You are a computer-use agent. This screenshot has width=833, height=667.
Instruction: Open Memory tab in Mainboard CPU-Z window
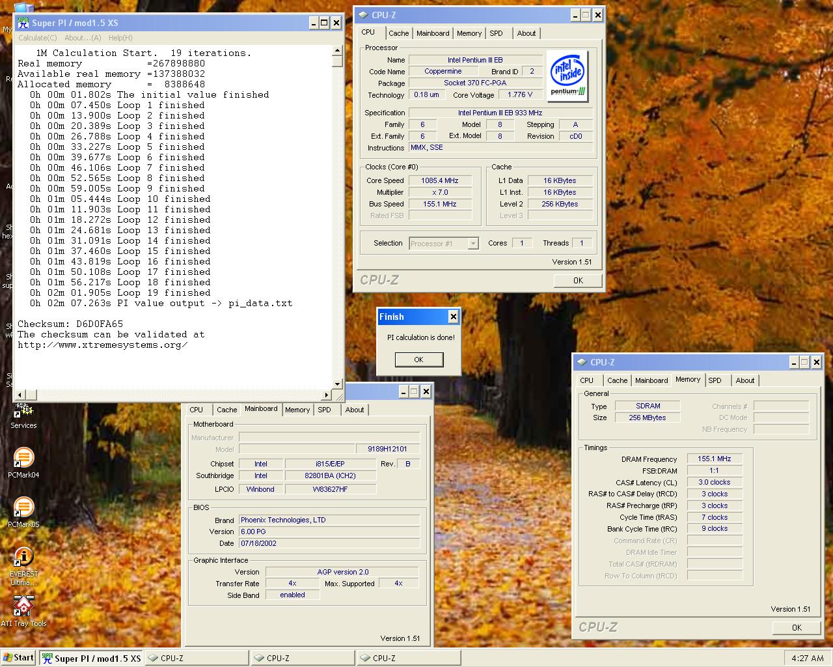pos(297,410)
